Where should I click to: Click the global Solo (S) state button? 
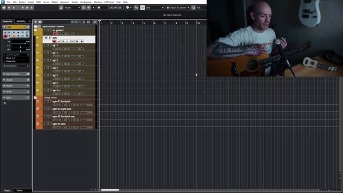pyautogui.click(x=14, y=8)
